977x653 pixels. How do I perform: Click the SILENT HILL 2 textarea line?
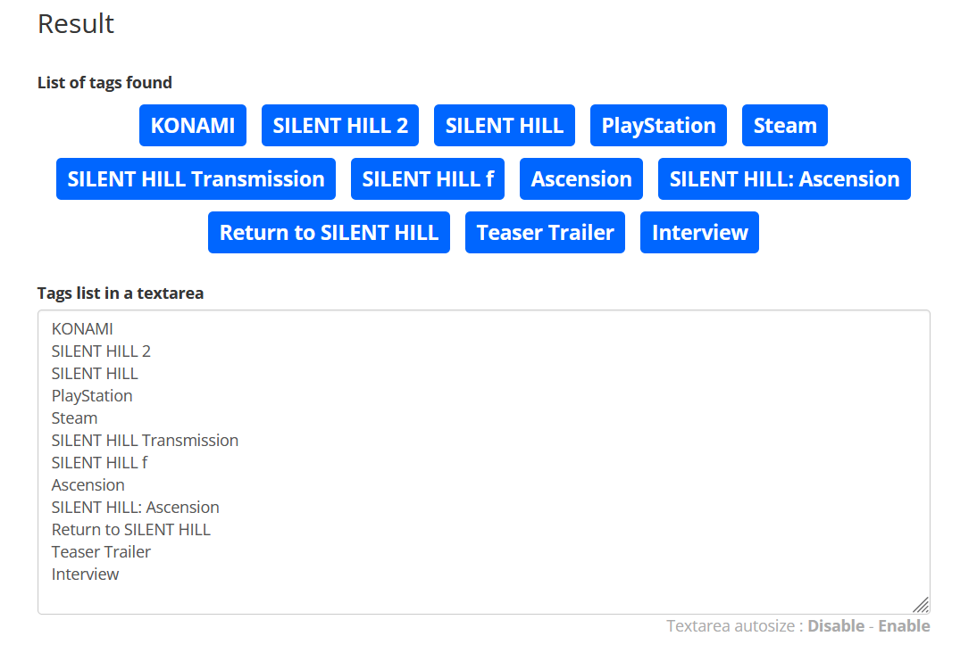101,351
